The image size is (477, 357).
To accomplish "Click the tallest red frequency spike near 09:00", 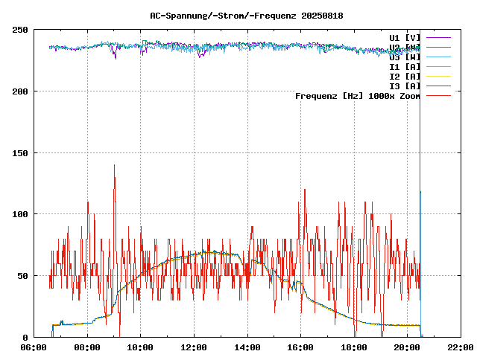I will point(114,167).
